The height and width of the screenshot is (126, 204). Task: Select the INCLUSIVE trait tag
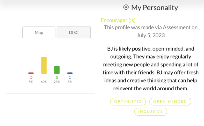click(x=151, y=112)
